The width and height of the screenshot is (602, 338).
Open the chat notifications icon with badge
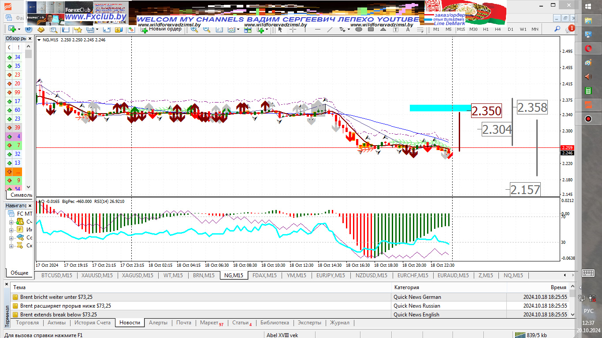pyautogui.click(x=570, y=29)
